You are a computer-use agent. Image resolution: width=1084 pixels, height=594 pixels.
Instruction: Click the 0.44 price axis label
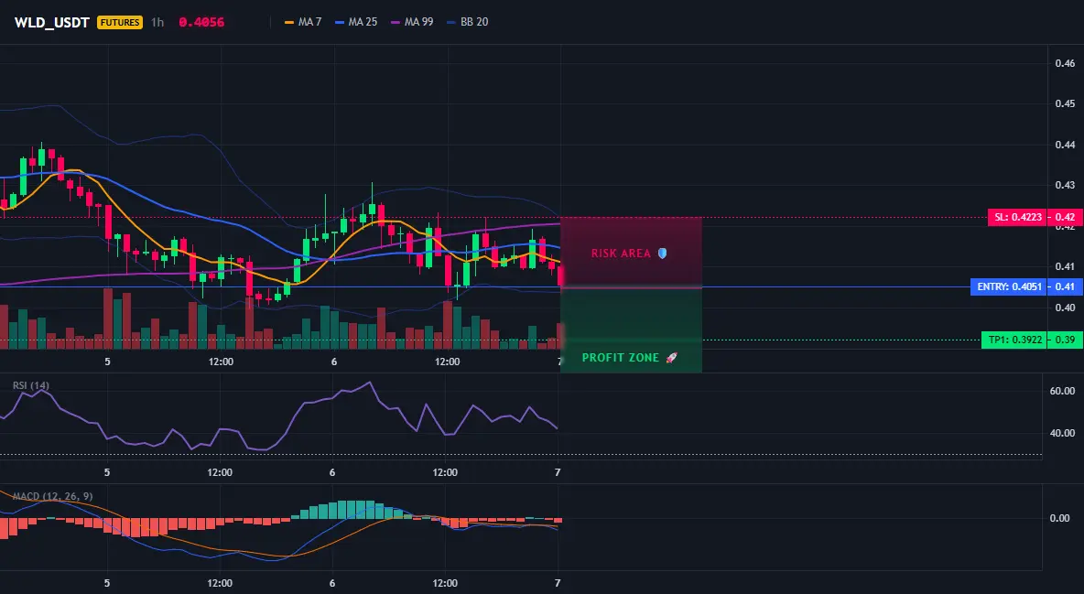coord(1065,145)
